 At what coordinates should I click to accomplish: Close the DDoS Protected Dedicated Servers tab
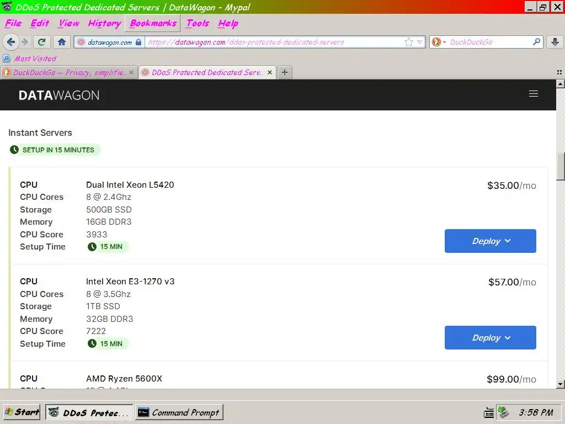[x=269, y=72]
